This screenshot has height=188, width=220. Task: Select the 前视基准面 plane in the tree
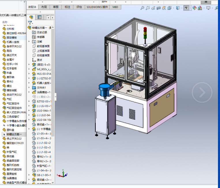click(43, 46)
